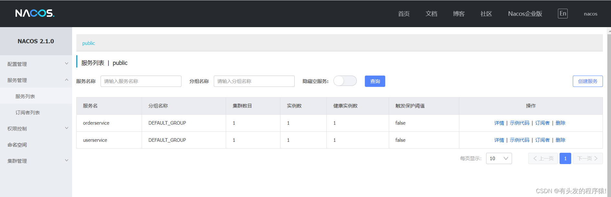This screenshot has width=611, height=197.
Task: Open 命名空间 in the sidebar
Action: [17, 145]
